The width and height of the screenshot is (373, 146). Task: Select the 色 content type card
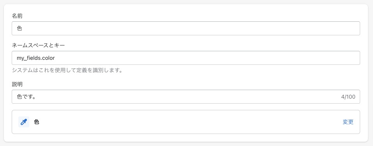(x=186, y=122)
